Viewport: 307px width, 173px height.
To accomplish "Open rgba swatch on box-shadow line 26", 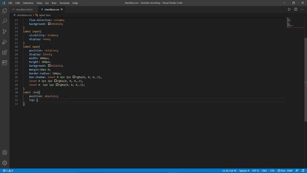I will click(74, 77).
